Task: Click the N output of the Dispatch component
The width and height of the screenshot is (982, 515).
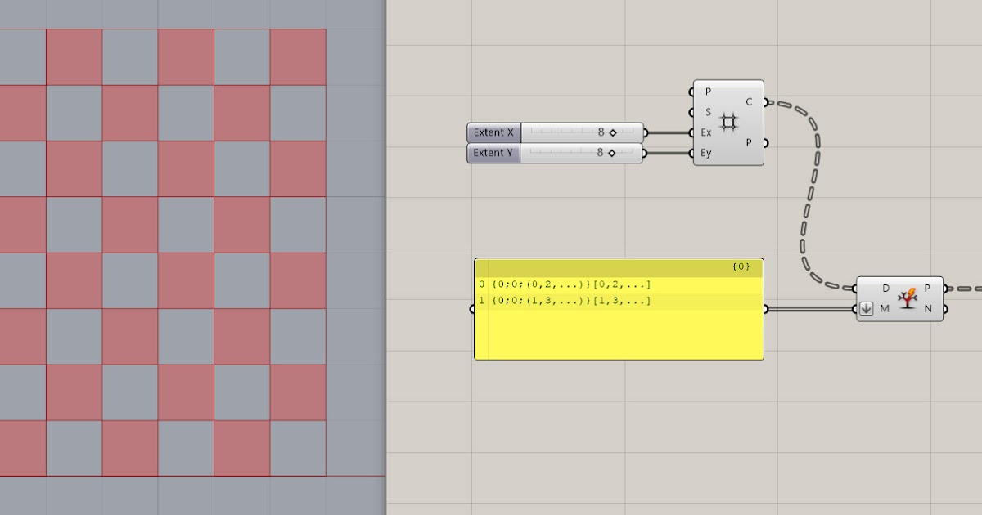Action: pos(944,309)
